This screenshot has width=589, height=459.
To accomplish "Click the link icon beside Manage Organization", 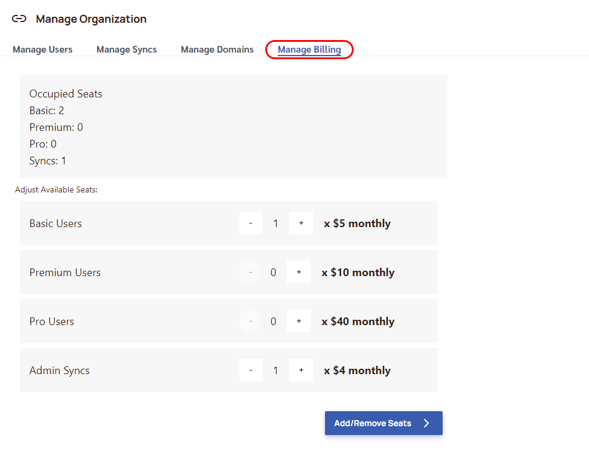I will coord(19,19).
